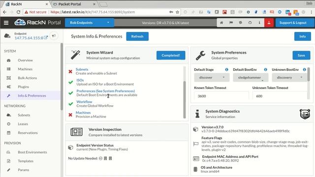Bookmark page with the star icon
This screenshot has width=315, height=177.
tap(177, 12)
